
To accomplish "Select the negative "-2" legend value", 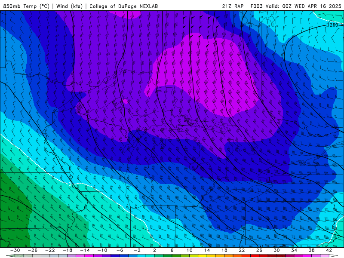I will 137,250.
